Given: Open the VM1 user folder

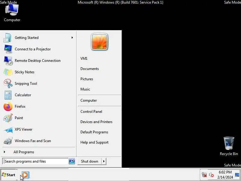Looking at the screenshot, I should point(84,59).
